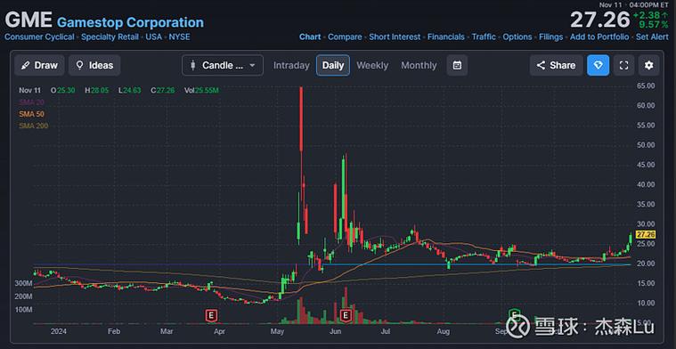Open the Traffic link
This screenshot has height=349, width=676.
click(x=484, y=37)
